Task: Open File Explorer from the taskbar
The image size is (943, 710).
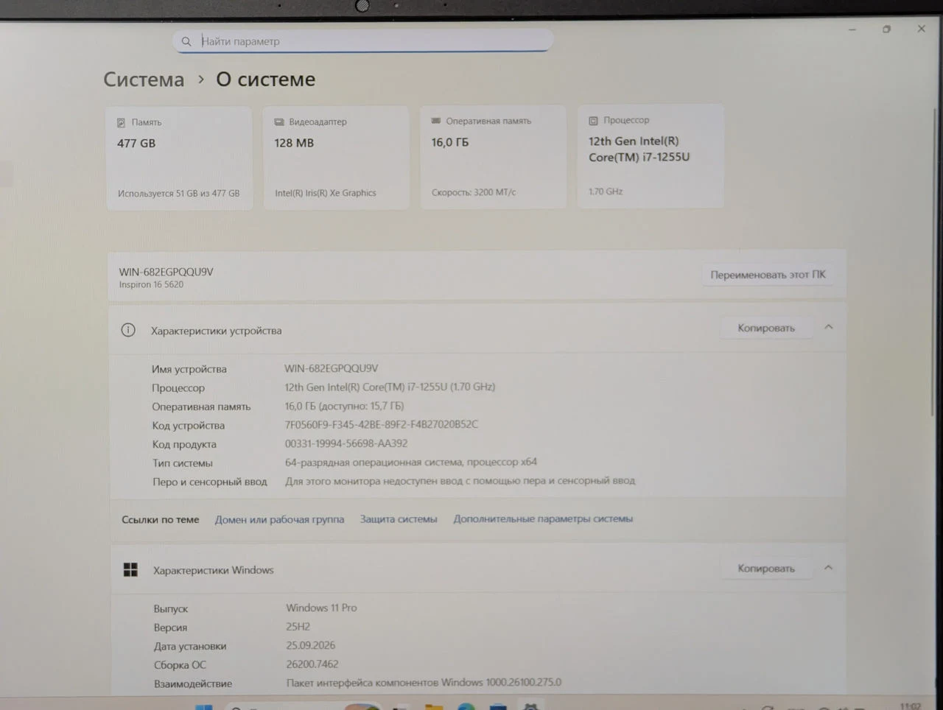Action: click(x=434, y=706)
